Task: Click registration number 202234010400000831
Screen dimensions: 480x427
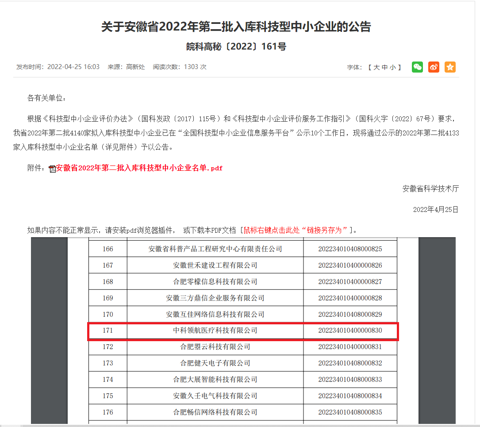Action: [x=350, y=347]
